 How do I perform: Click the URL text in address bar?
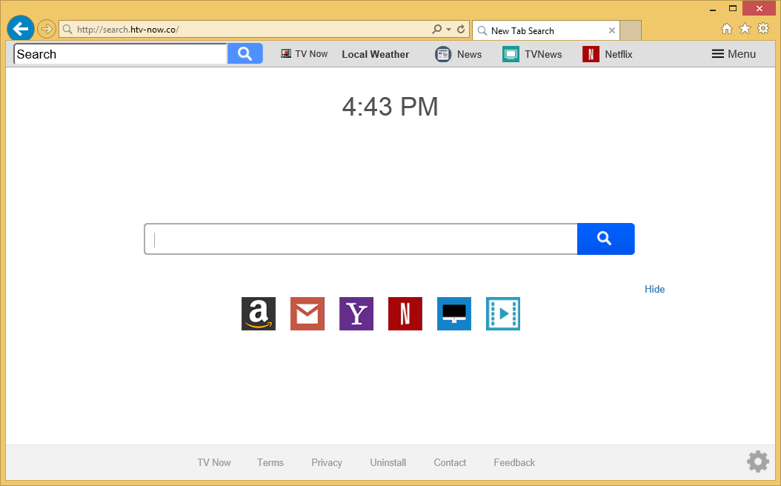pyautogui.click(x=128, y=30)
